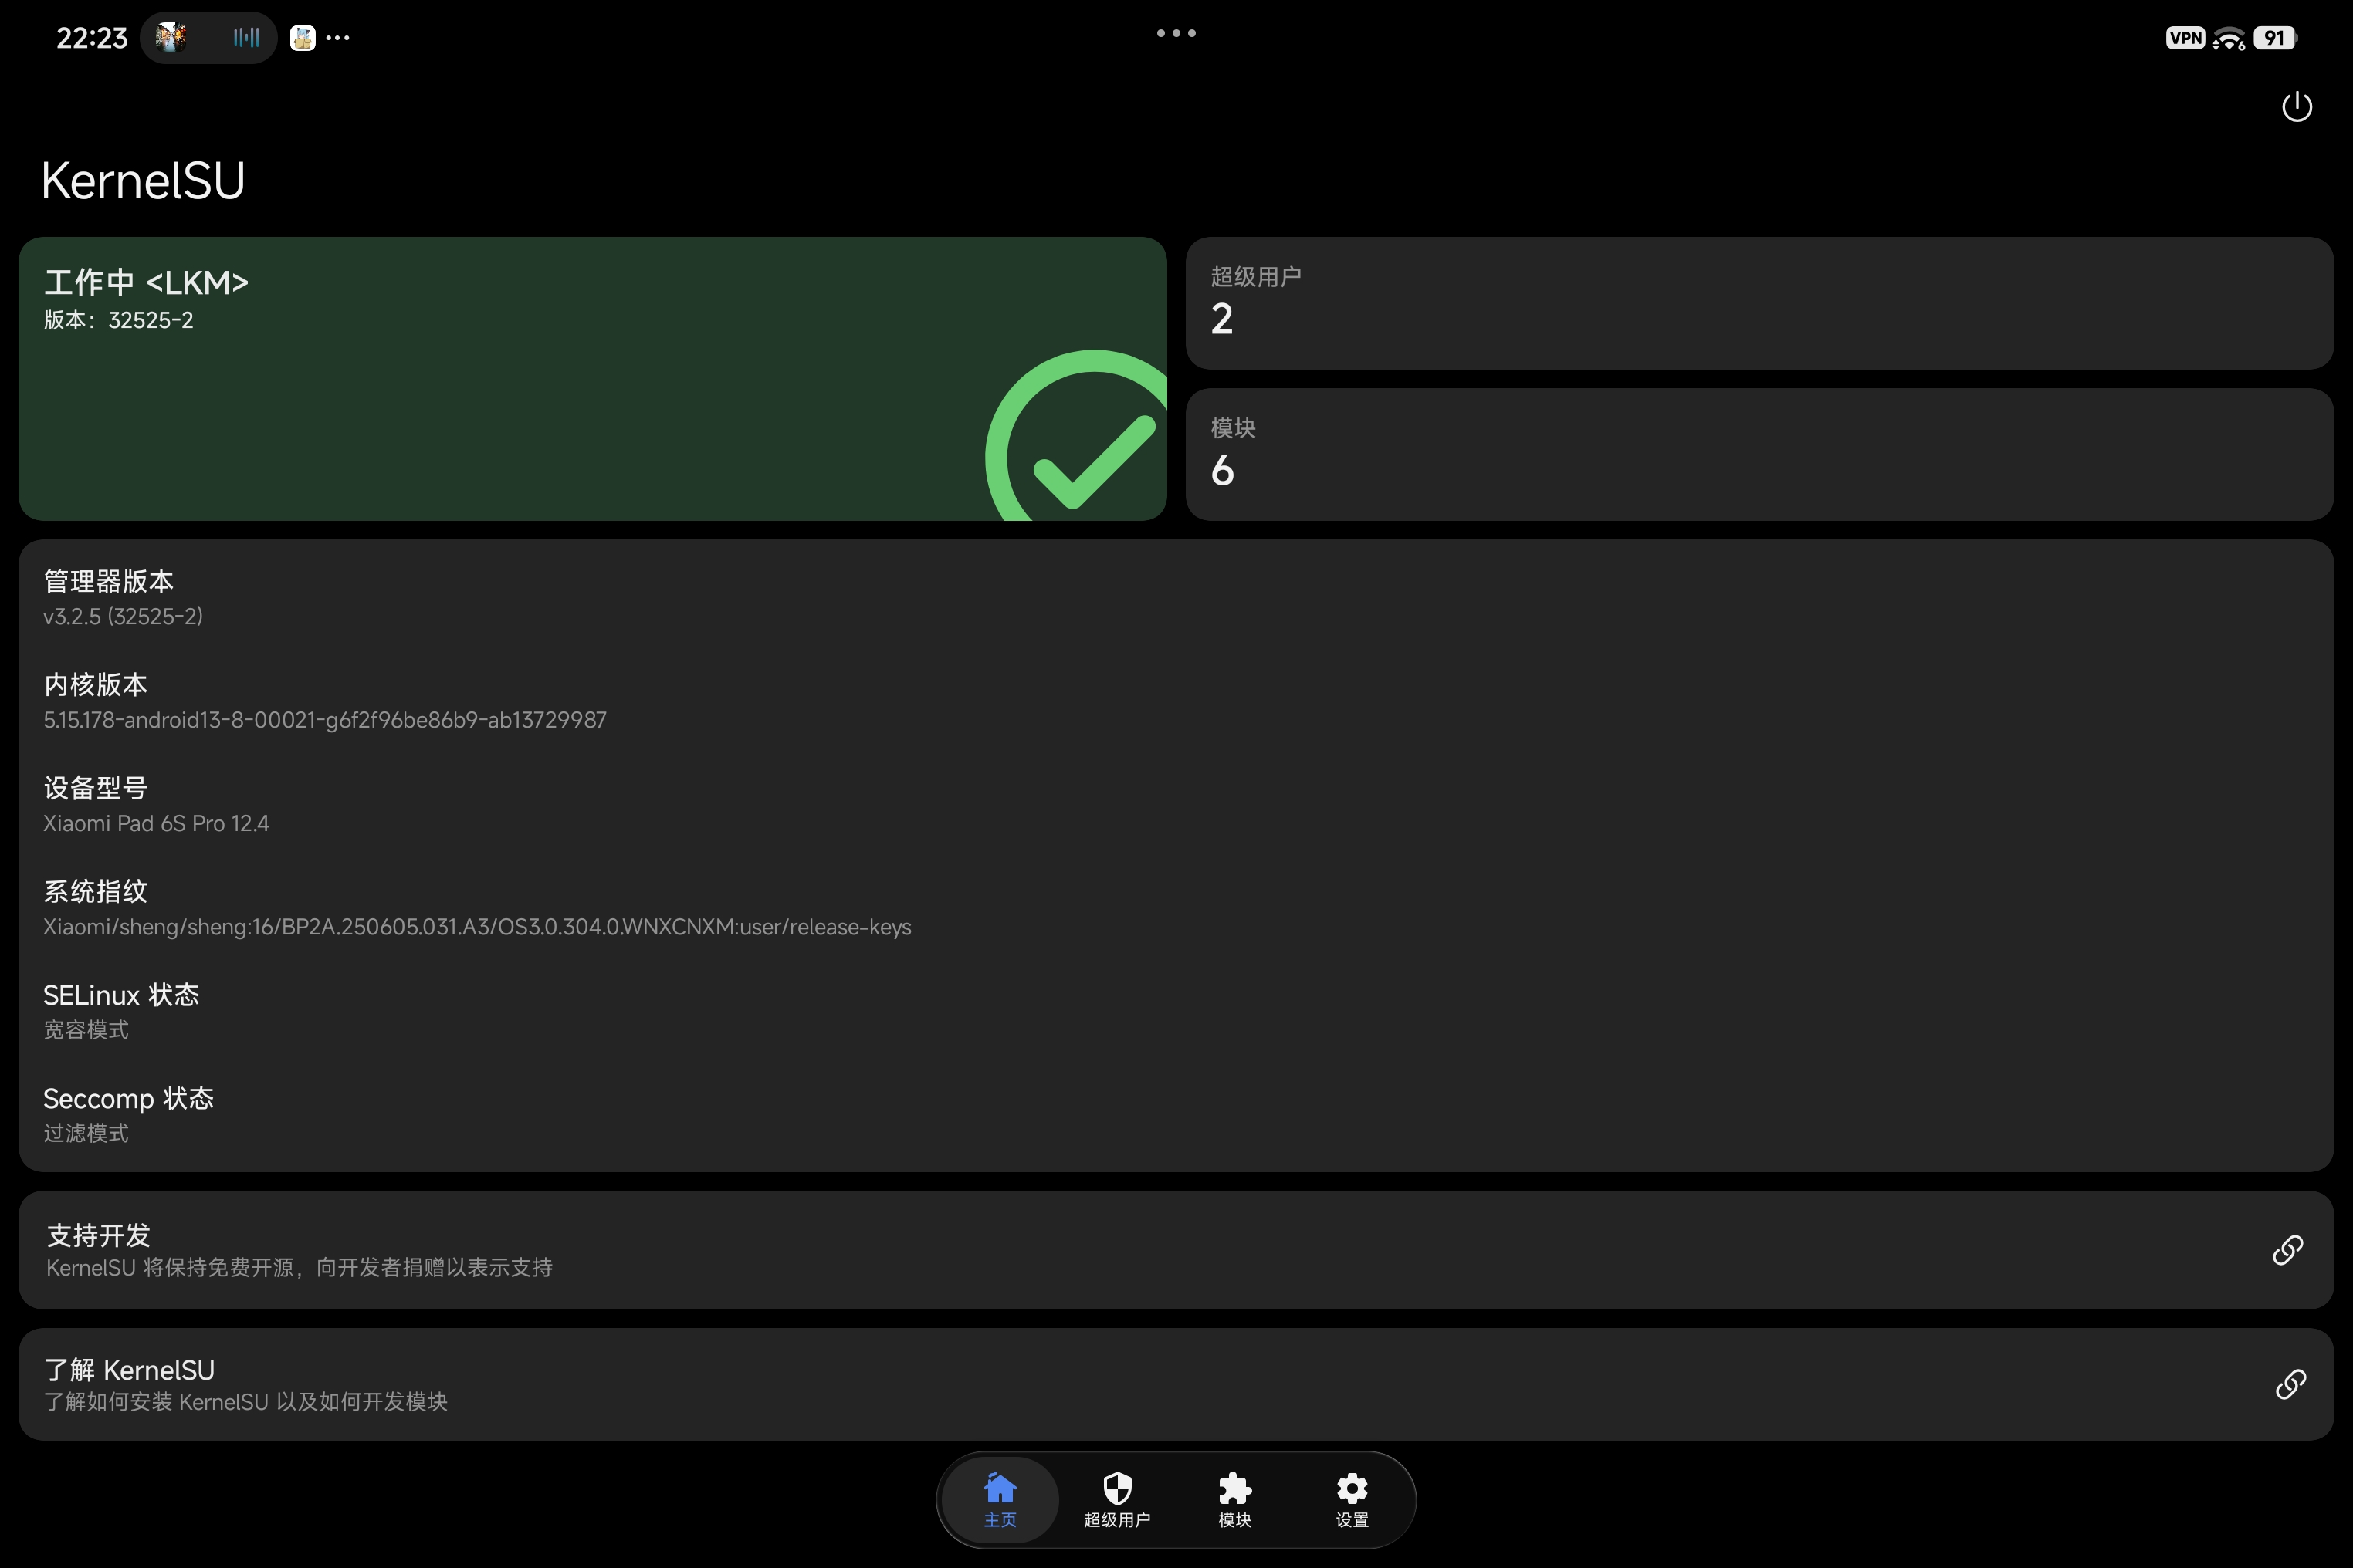Tap the 系统指纹 label
2353x1568 pixels.
coord(95,892)
